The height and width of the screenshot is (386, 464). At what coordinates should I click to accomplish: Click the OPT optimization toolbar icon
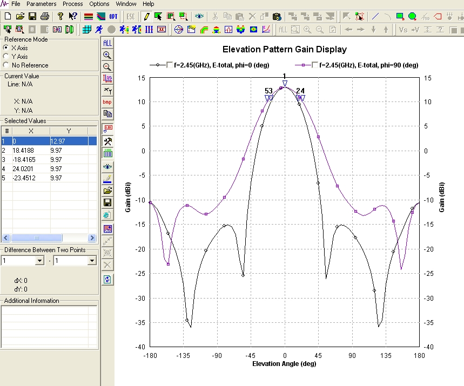tap(114, 16)
